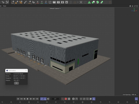
Task: Toggle the loop playback mode button
Action: 42,99
